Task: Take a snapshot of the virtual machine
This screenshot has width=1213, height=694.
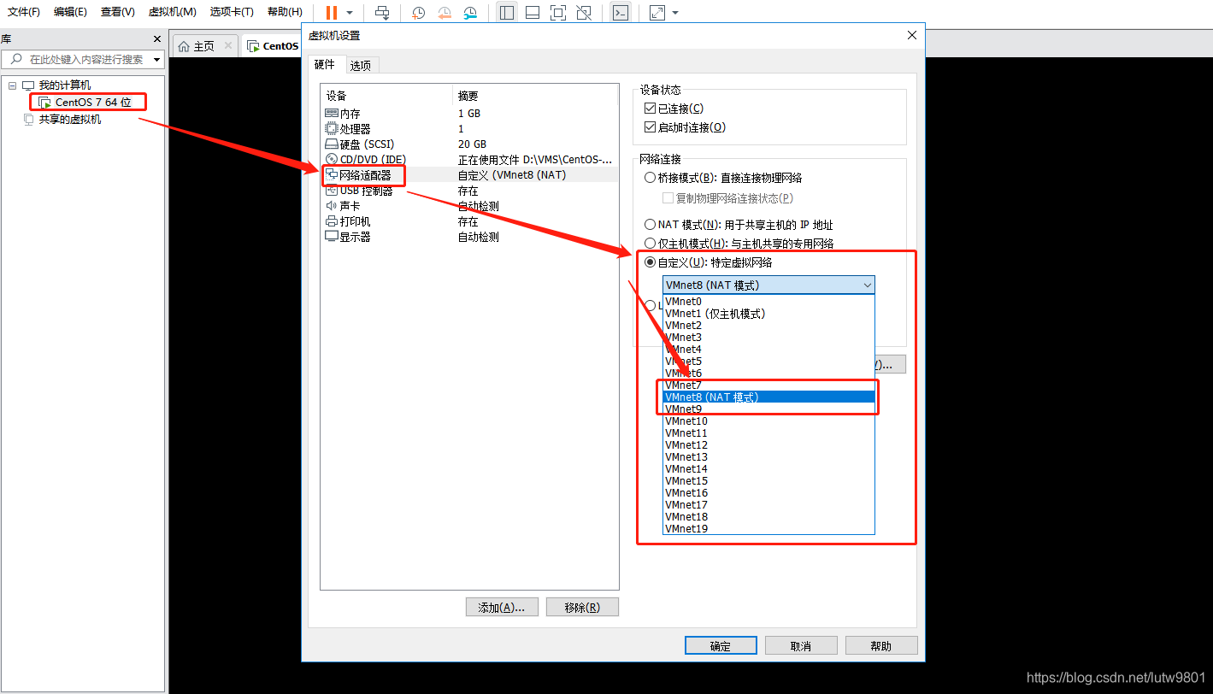Action: (x=418, y=13)
